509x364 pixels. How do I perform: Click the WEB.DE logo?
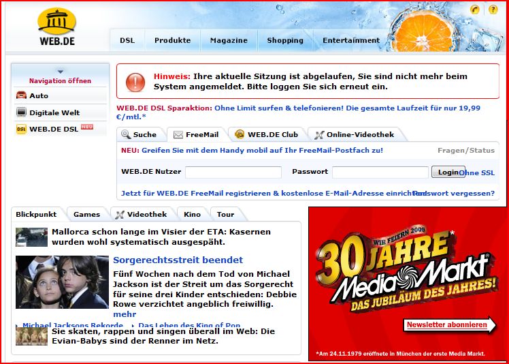(56, 27)
